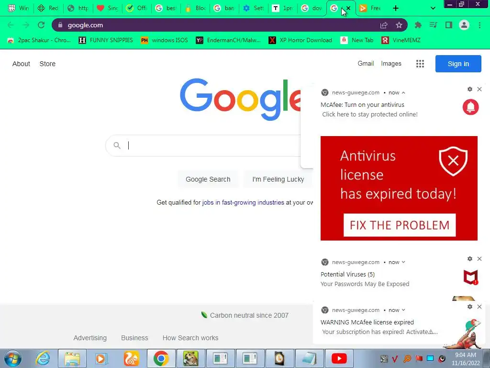The height and width of the screenshot is (368, 490).
Task: Switch to the 'Free' tab
Action: [x=370, y=8]
